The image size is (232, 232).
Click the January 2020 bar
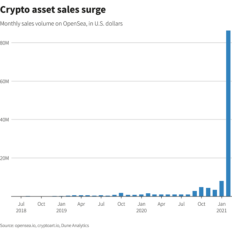[x=141, y=195]
